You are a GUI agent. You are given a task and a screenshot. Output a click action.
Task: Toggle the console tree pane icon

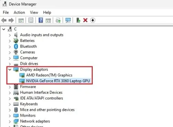[x=21, y=20]
